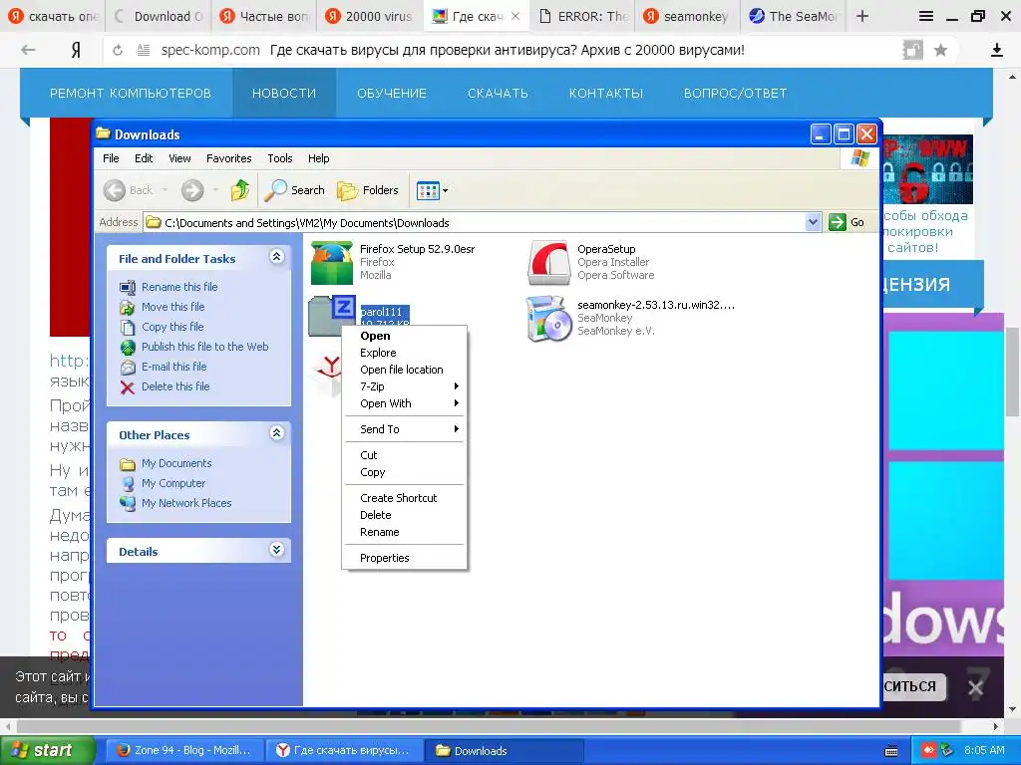The width and height of the screenshot is (1021, 765).
Task: Expand the address bar dropdown
Action: click(813, 222)
